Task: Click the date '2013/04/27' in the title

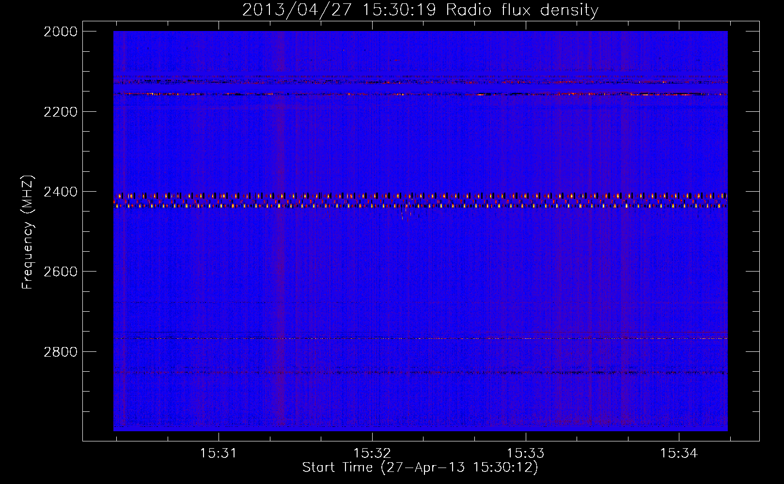Action: (297, 10)
